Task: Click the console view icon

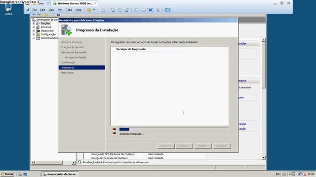Action: [167, 10]
